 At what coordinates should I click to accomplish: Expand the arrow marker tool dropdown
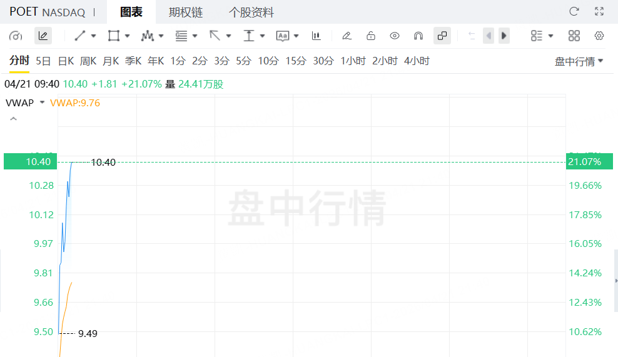[228, 36]
